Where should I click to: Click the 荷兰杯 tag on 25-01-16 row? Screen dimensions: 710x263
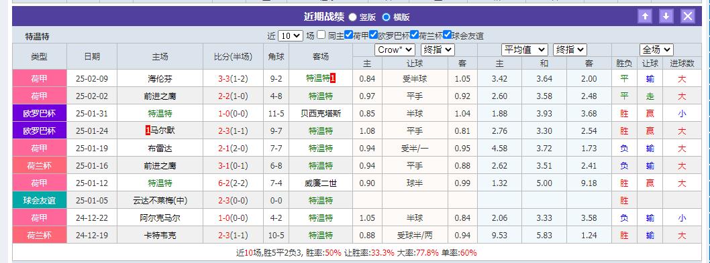click(x=40, y=166)
